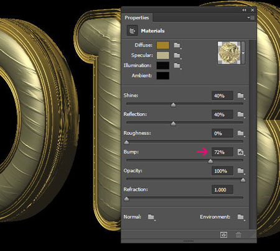Select the Bump percentage field
Image resolution: width=280 pixels, height=251 pixels.
click(x=222, y=152)
